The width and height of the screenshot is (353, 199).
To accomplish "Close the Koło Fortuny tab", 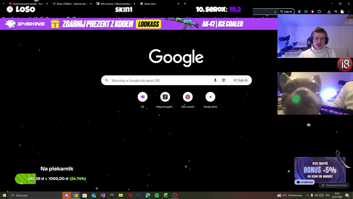I will click(x=135, y=4).
